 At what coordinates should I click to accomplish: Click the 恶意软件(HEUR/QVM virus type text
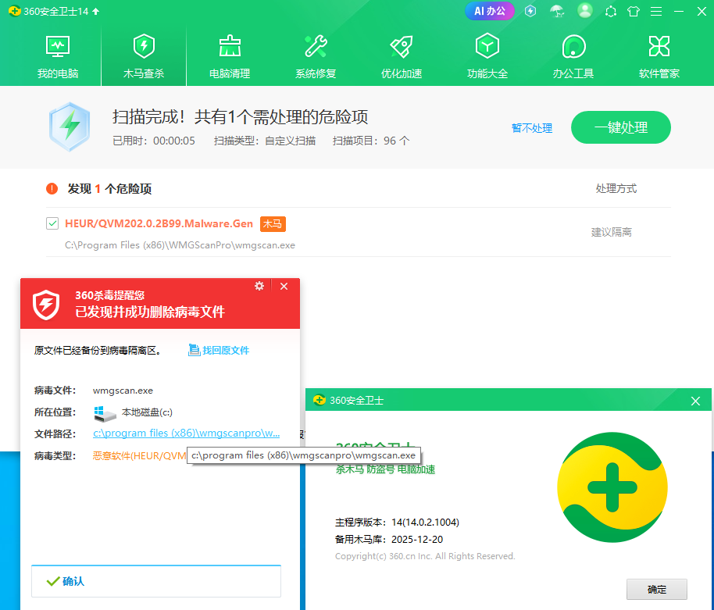pos(139,455)
